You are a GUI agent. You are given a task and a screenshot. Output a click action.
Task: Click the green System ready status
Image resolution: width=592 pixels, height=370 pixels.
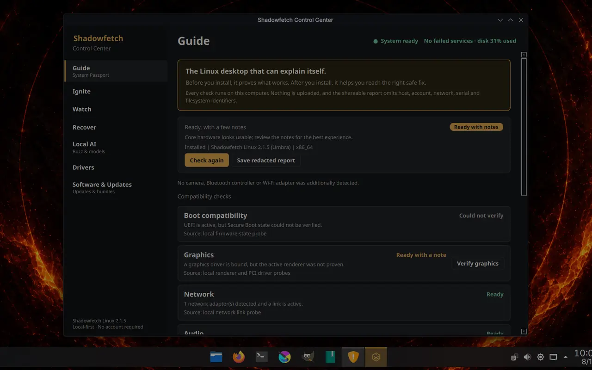396,41
